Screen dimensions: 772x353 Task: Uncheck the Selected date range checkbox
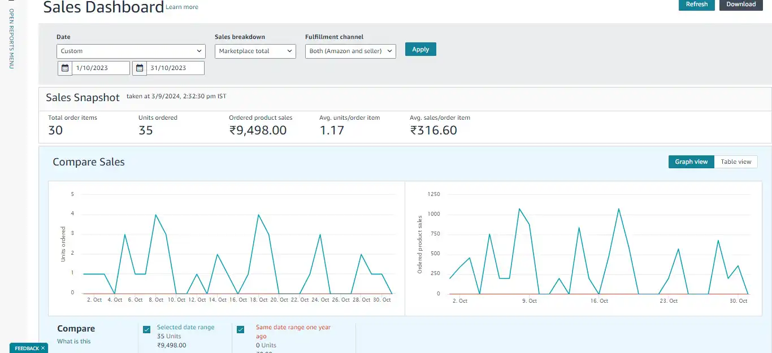coord(147,330)
